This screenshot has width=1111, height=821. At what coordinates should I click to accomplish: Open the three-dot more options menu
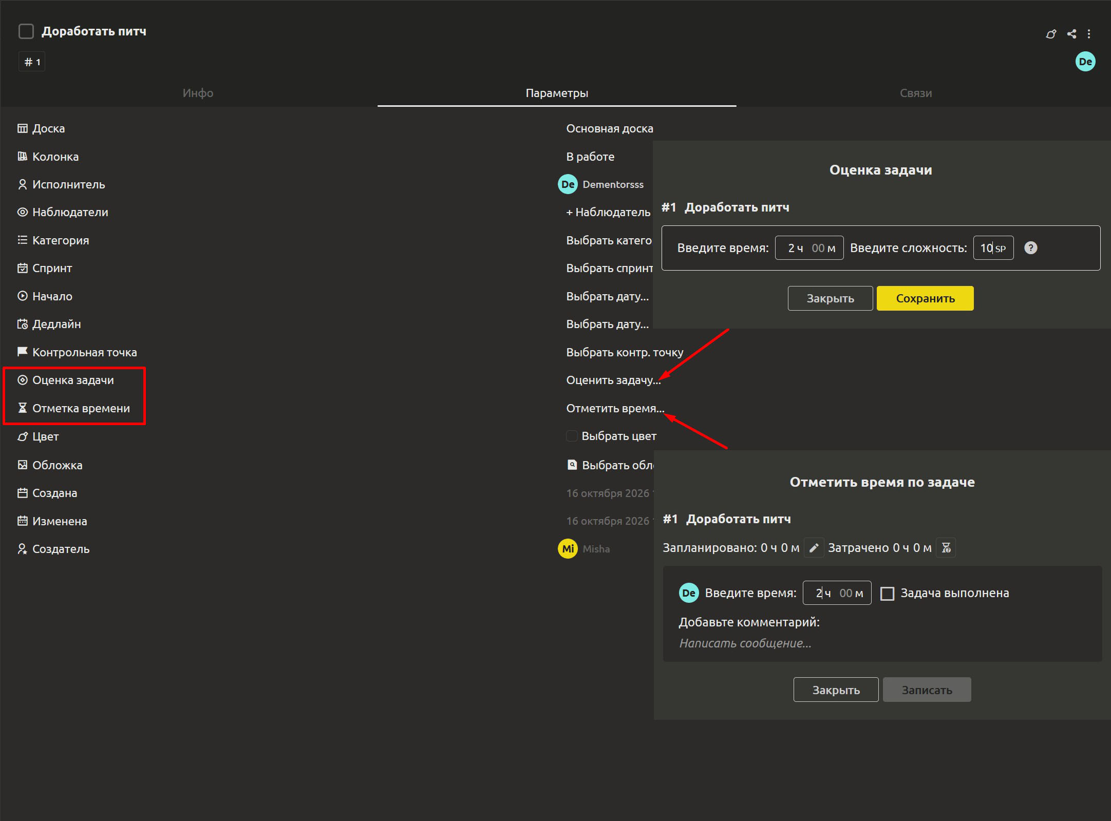click(1089, 34)
